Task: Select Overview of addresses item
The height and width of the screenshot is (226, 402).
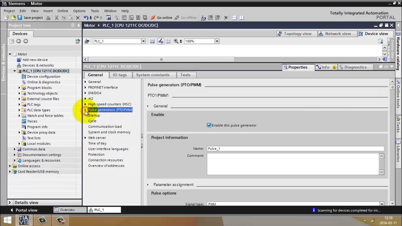Action: coord(106,166)
